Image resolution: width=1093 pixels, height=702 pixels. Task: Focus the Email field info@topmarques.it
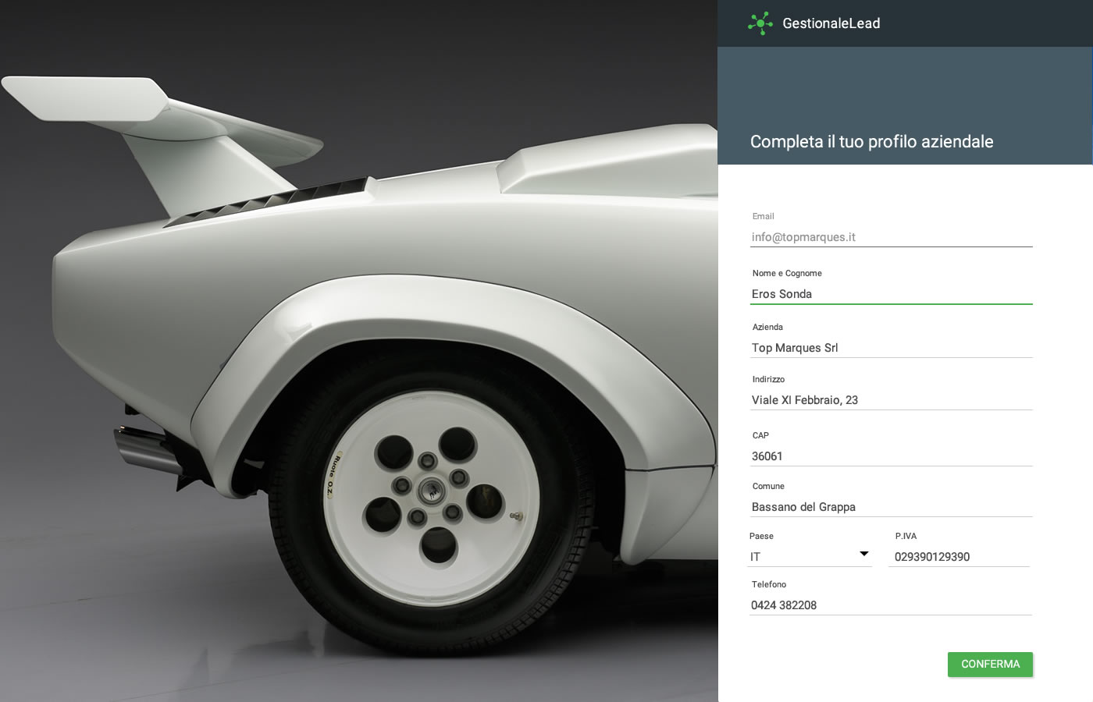pyautogui.click(x=891, y=237)
